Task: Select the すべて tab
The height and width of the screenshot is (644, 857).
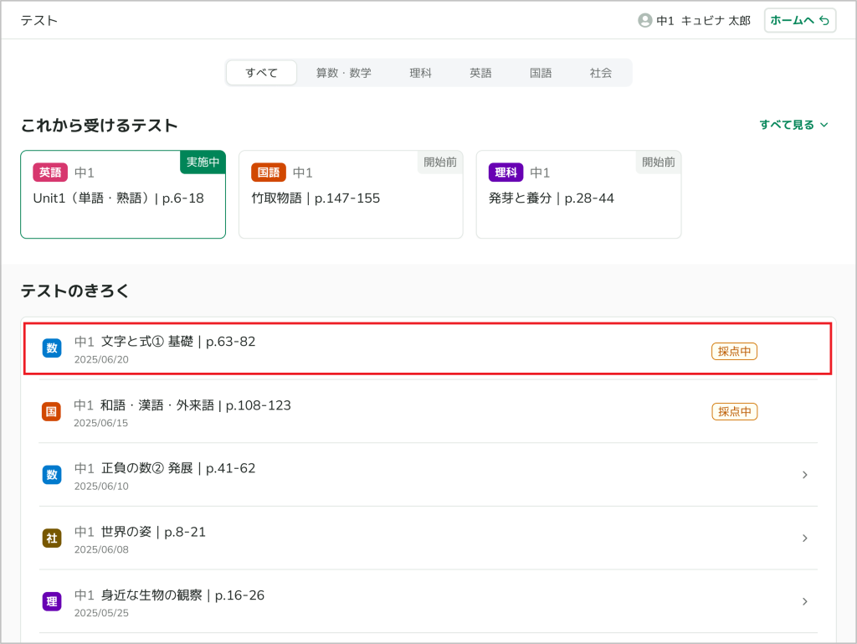Action: click(x=261, y=73)
